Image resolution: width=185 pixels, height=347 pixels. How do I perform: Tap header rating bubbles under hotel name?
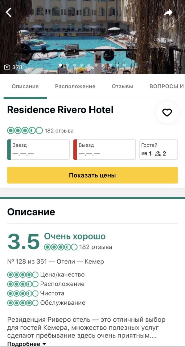tap(25, 131)
